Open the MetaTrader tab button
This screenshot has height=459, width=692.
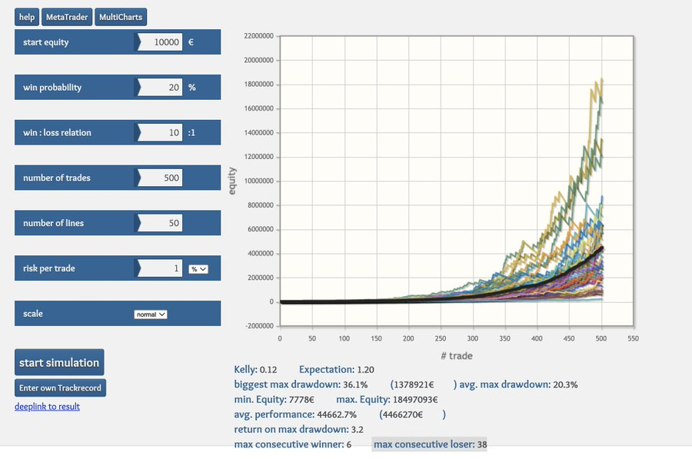[67, 17]
